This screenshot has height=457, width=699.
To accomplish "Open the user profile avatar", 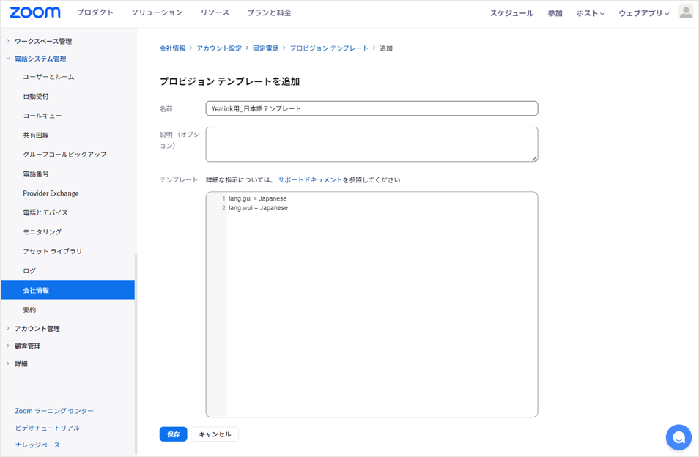I will pos(686,12).
